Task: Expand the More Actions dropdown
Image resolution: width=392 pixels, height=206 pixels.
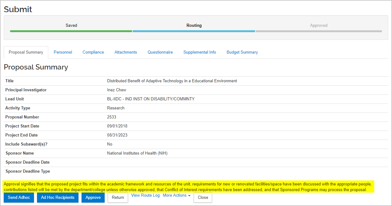Action: 176,195
